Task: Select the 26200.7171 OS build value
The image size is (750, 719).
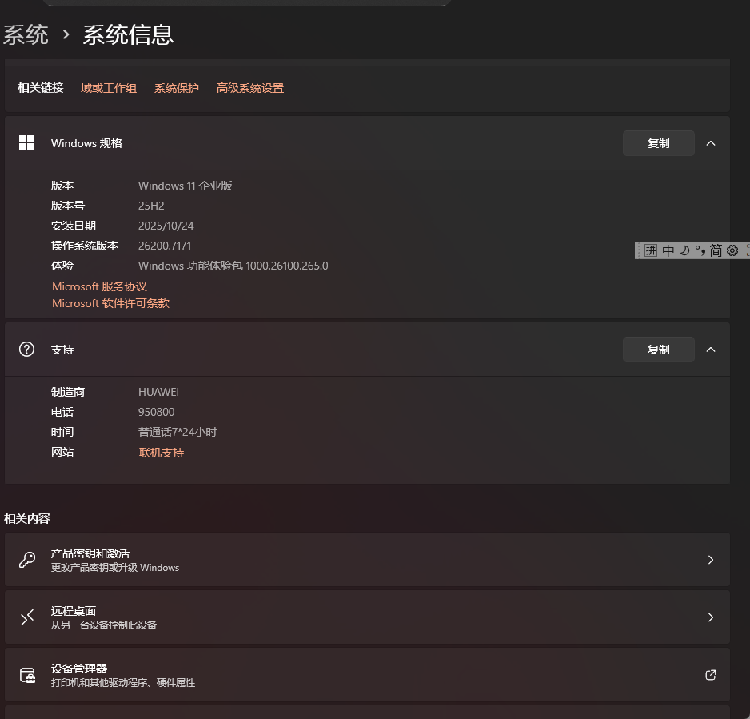Action: pos(165,246)
